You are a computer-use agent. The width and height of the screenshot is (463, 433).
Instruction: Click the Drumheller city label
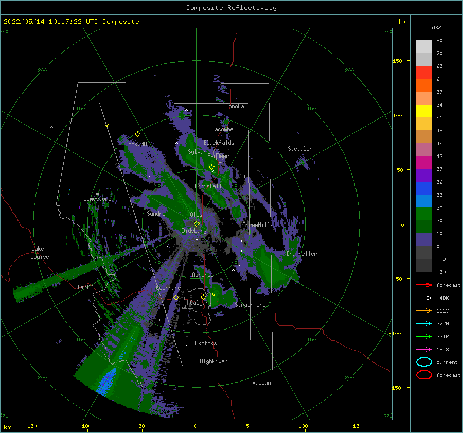[301, 254]
